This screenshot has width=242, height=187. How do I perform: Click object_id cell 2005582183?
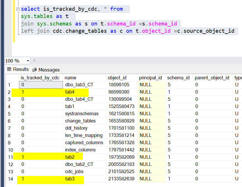click(121, 164)
